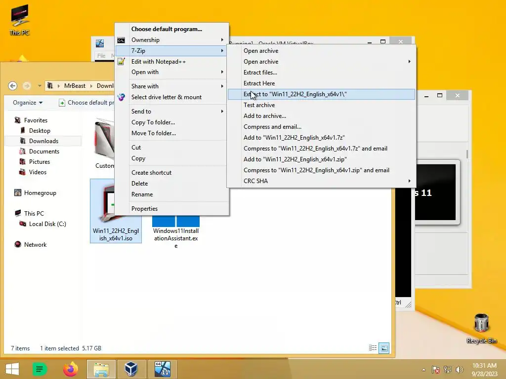Viewport: 506px width, 379px height.
Task: Click Compress and email...
Action: click(321, 127)
